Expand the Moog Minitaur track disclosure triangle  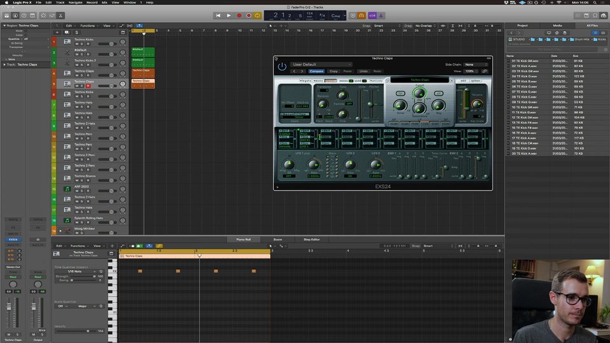(60, 231)
